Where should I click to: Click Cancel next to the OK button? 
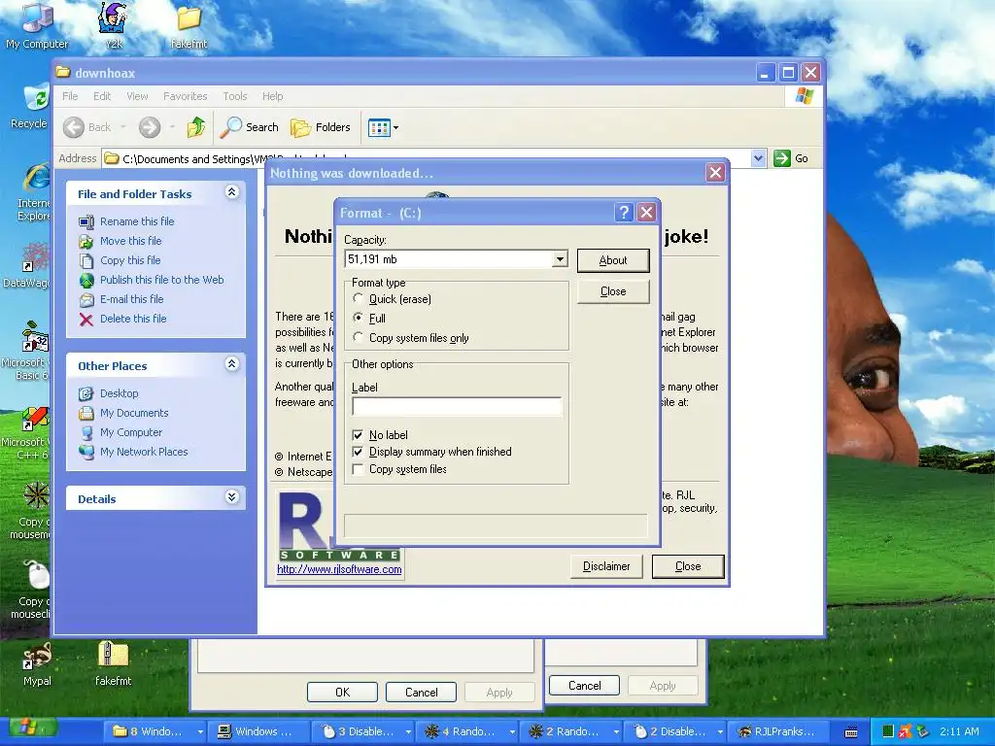[x=421, y=692]
